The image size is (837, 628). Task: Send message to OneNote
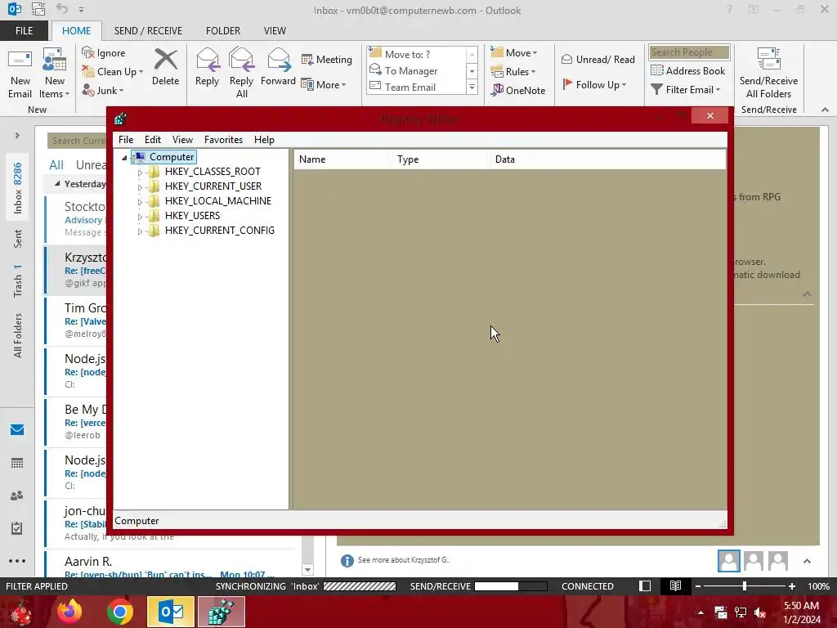(518, 90)
